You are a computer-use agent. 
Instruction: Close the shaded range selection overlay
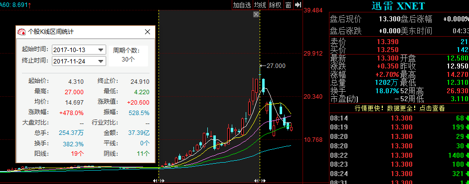point(256,14)
